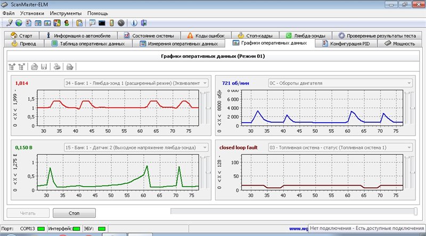Image resolution: width=426 pixels, height=236 pixels.
Task: Click the closed loop fault status text
Action: pos(239,148)
